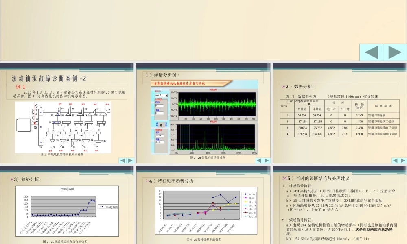The image size is (407, 244).
Task: Click the 58.59 legend entry in feature frequency chart
Action: point(249,194)
